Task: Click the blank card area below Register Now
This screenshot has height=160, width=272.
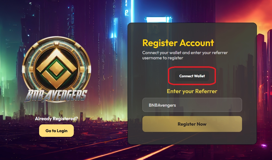Action: 192,138
